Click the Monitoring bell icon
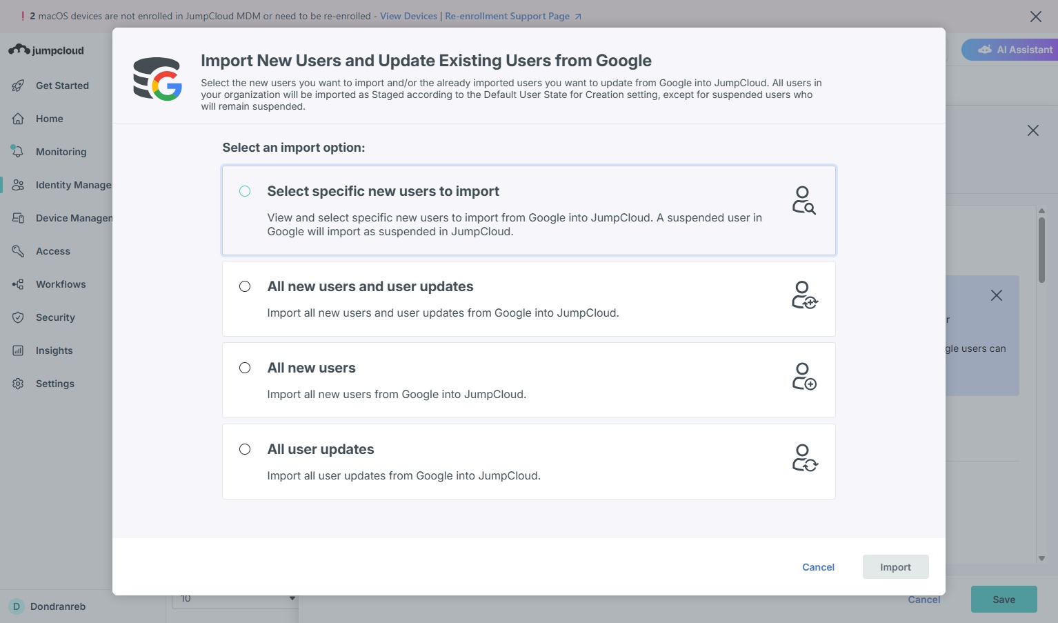The width and height of the screenshot is (1058, 623). pyautogui.click(x=18, y=151)
